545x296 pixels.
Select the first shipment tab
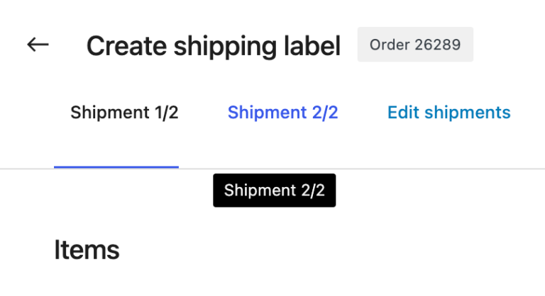pyautogui.click(x=124, y=113)
